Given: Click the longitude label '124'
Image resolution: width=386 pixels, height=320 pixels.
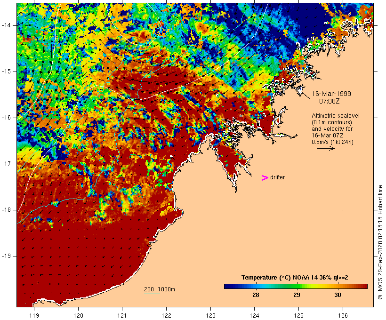Looking at the screenshot, I should point(255,315).
